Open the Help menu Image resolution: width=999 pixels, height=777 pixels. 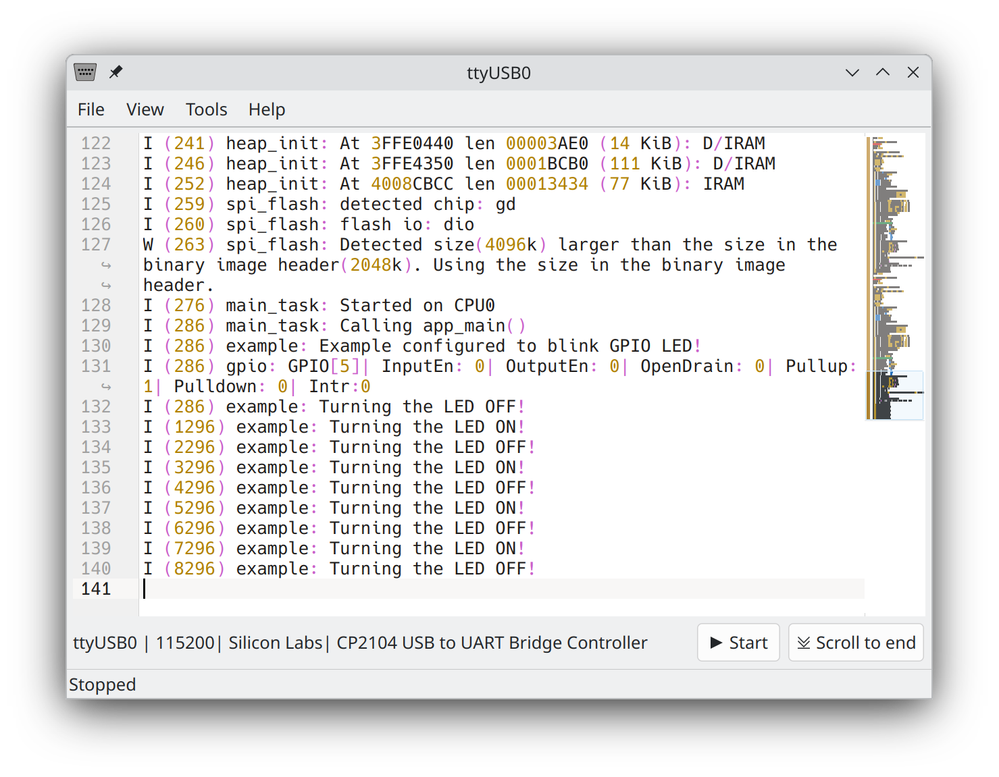(x=267, y=109)
